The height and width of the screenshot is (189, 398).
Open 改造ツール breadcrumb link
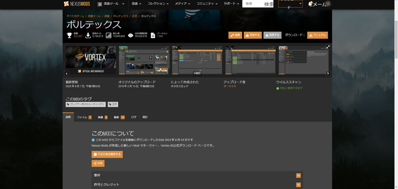pos(94,16)
